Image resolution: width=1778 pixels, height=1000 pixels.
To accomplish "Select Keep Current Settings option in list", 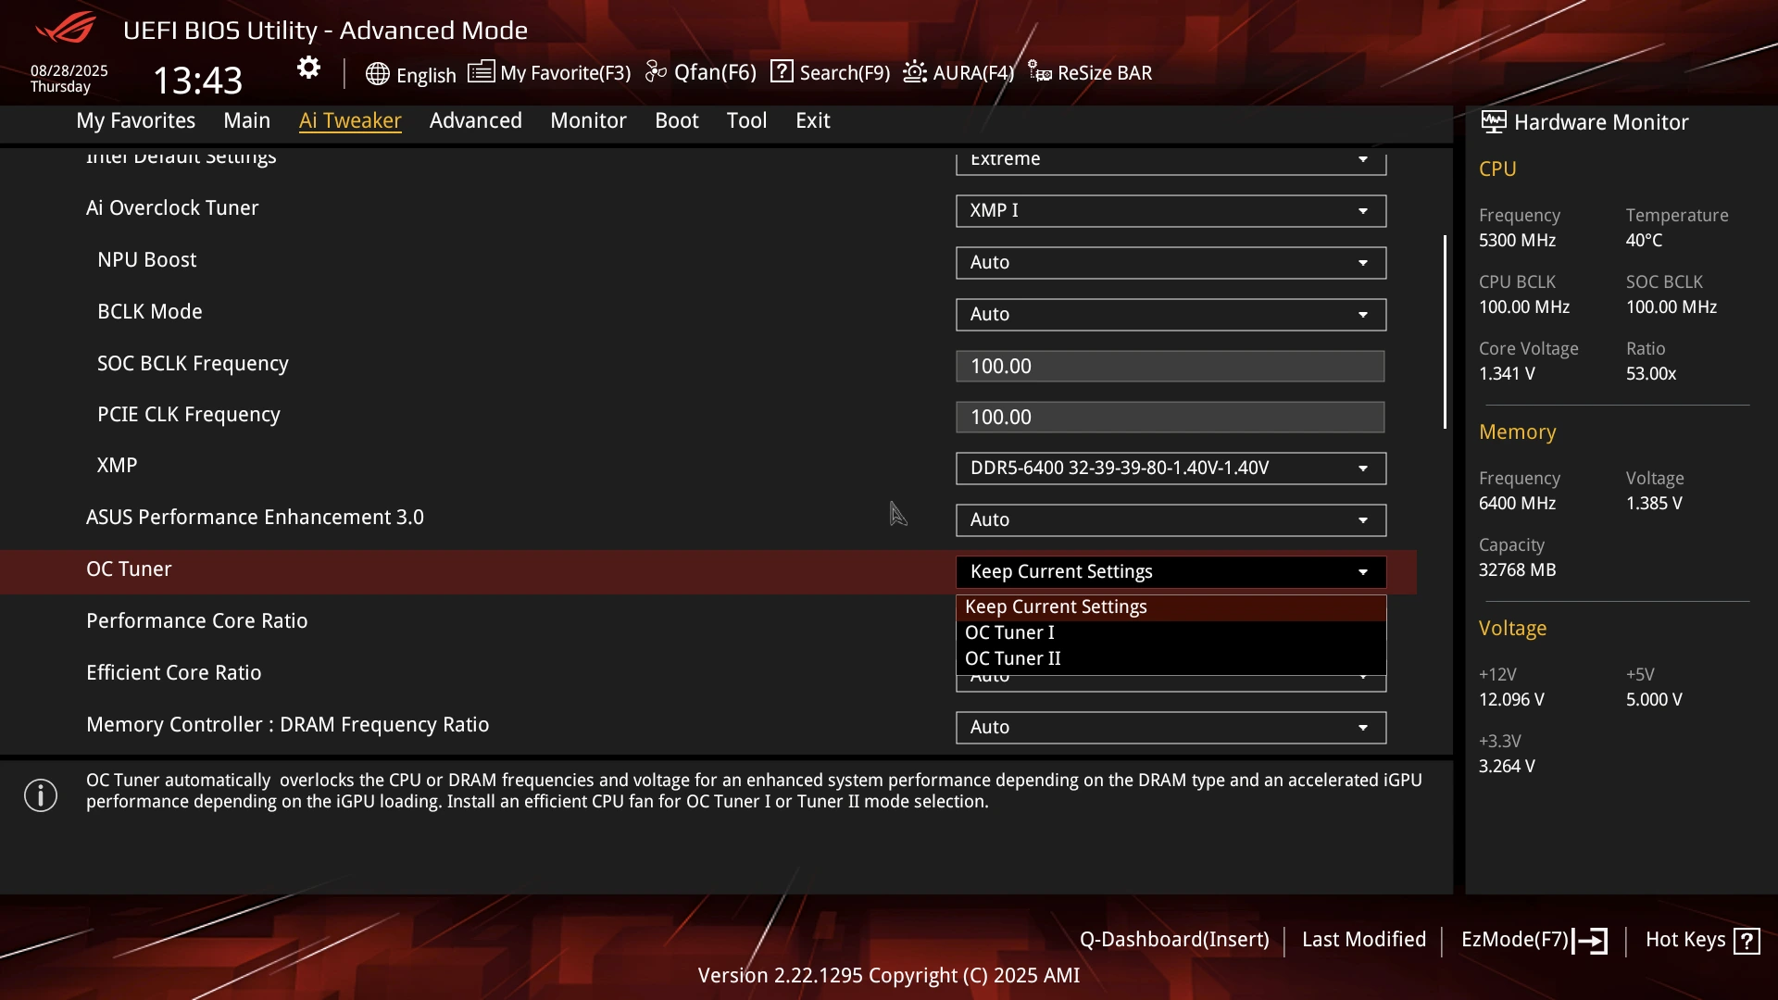I will (1171, 607).
